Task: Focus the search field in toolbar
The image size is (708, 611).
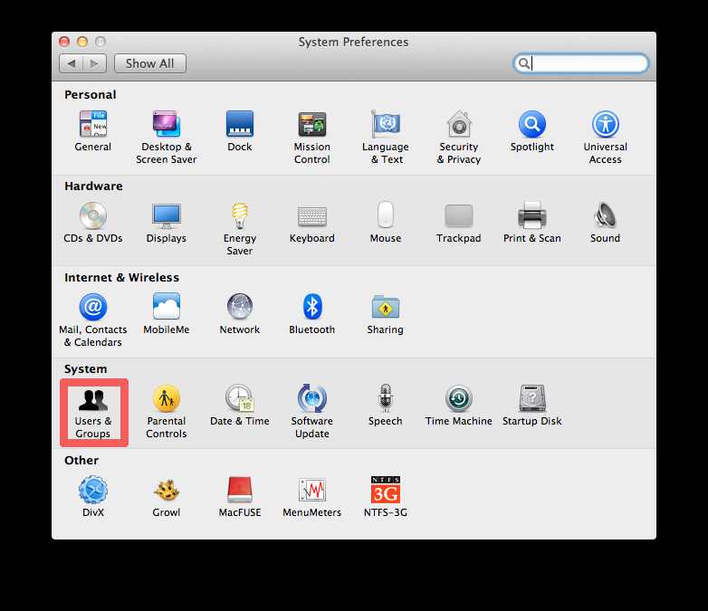Action: 581,63
